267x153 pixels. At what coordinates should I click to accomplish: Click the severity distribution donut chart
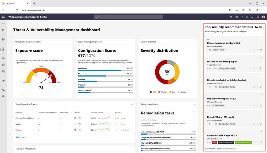pos(167,72)
